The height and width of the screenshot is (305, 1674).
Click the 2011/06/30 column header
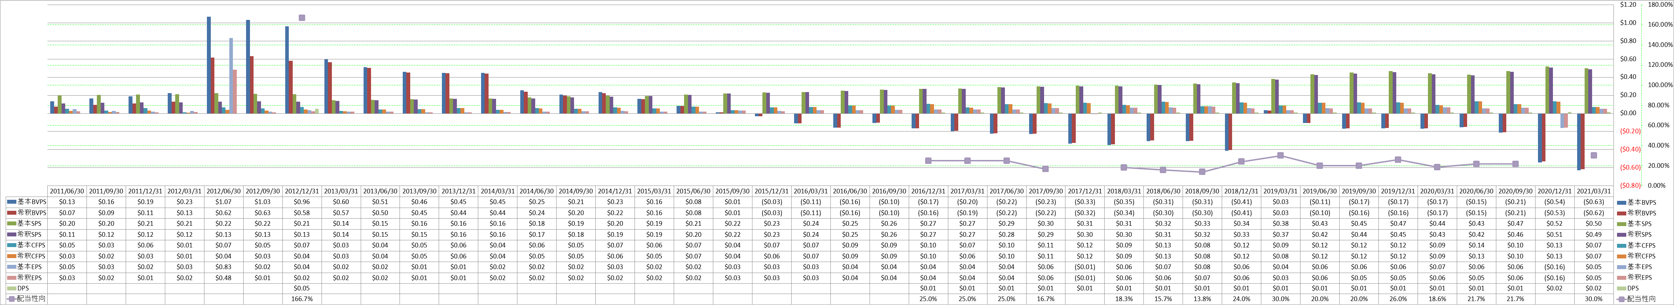(x=68, y=192)
